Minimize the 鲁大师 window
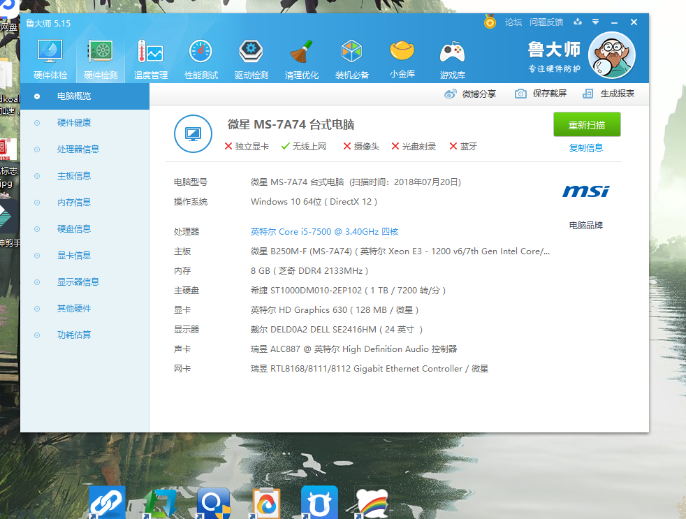 [614, 22]
